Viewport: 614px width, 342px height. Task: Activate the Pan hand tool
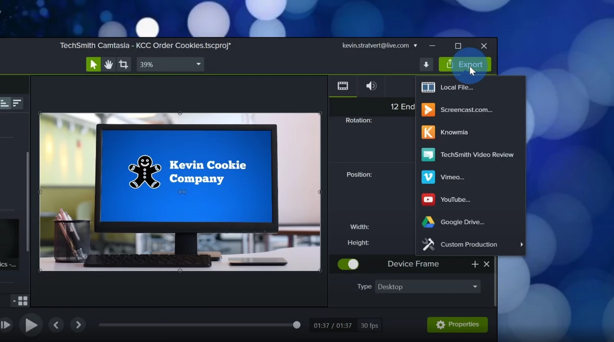click(x=108, y=64)
